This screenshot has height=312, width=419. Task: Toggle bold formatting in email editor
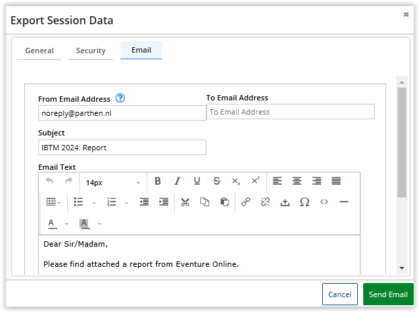(157, 181)
